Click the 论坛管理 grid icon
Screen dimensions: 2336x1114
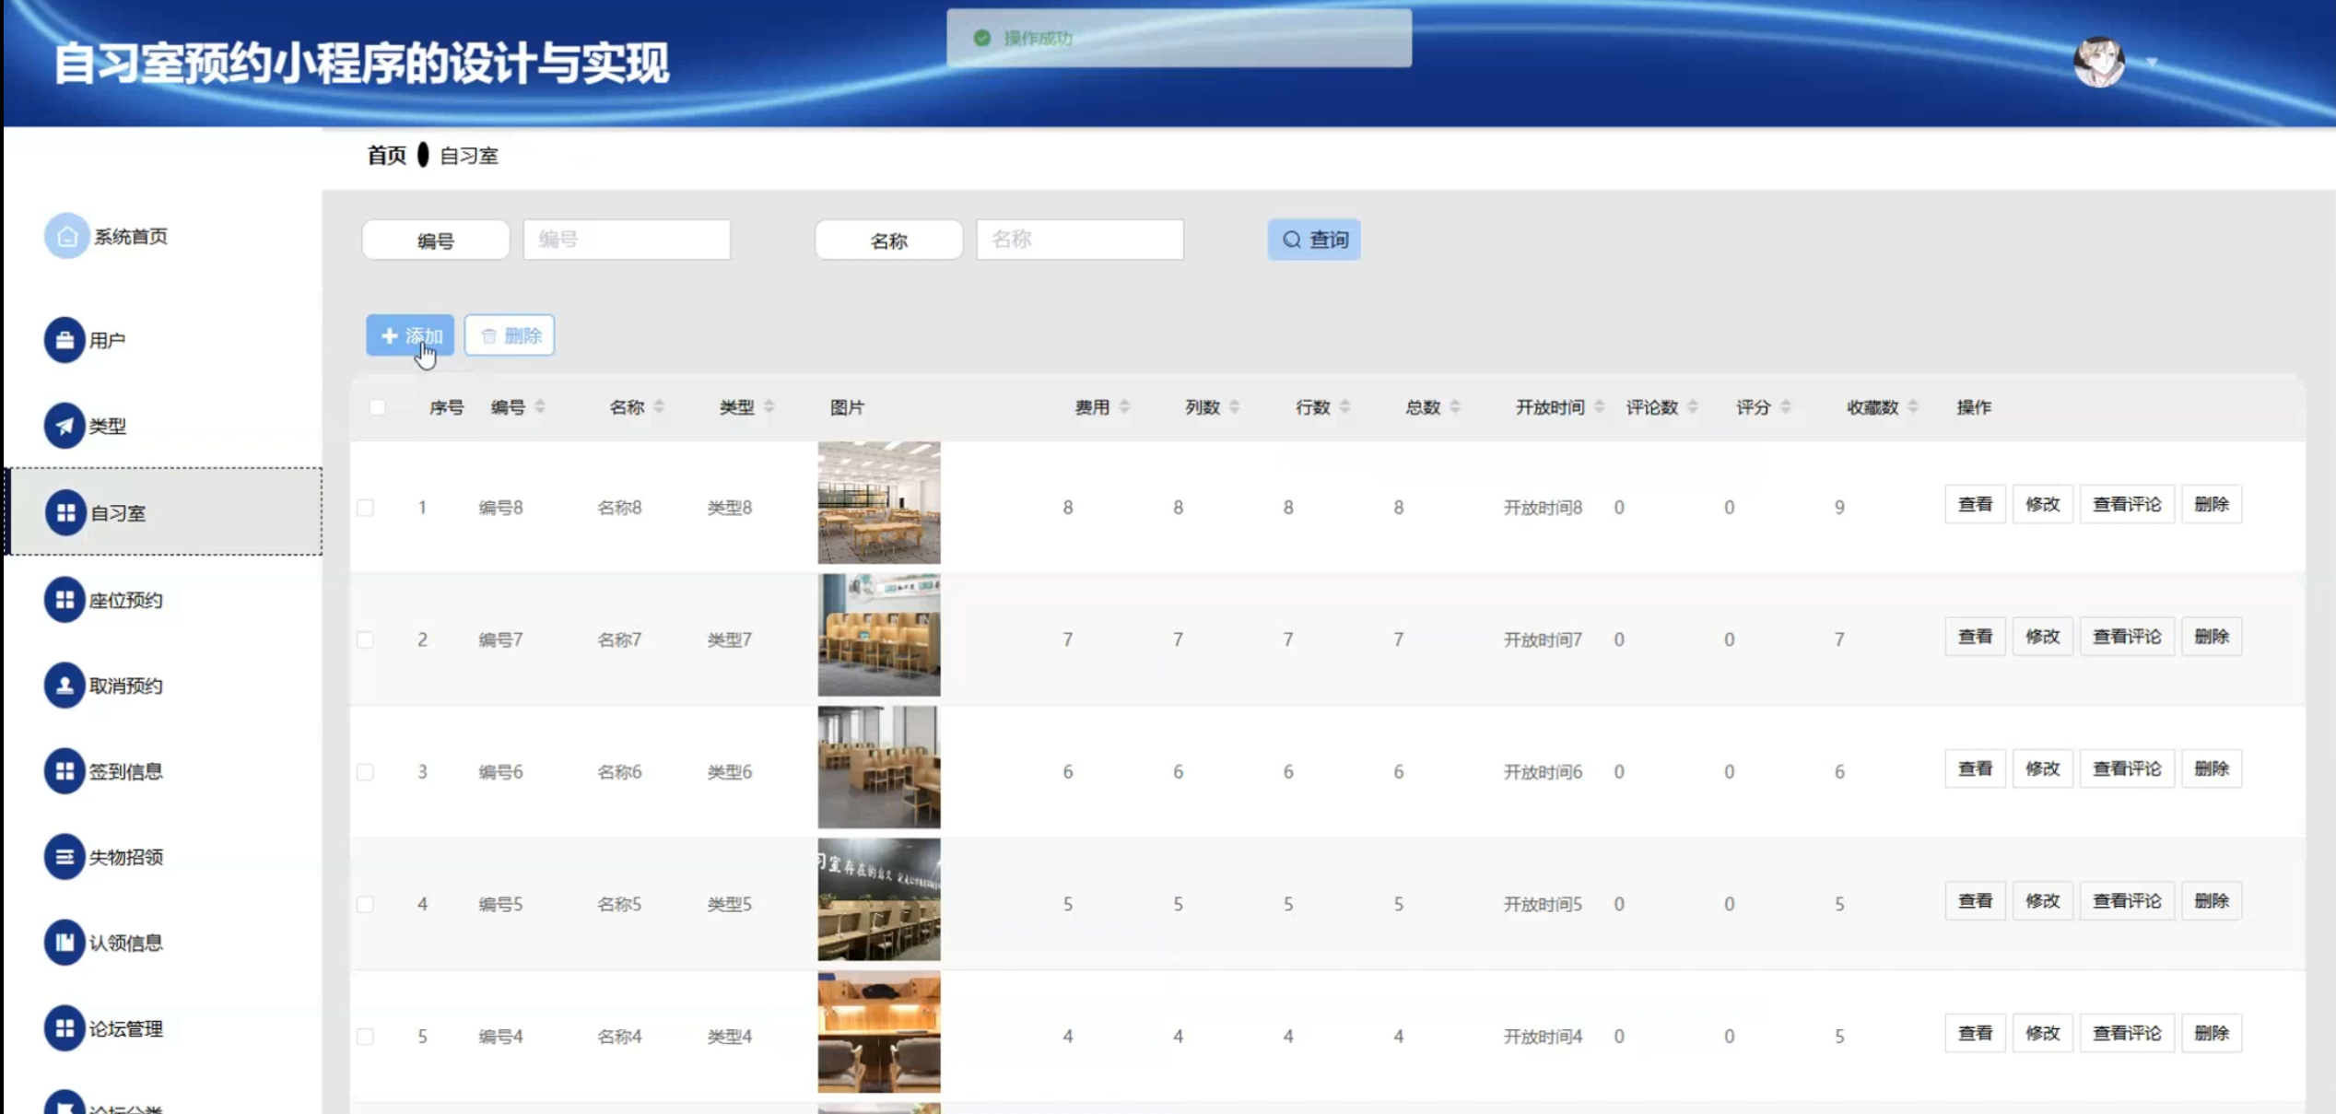(x=65, y=1028)
